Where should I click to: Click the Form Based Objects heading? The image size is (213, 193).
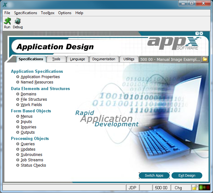[x=31, y=111]
